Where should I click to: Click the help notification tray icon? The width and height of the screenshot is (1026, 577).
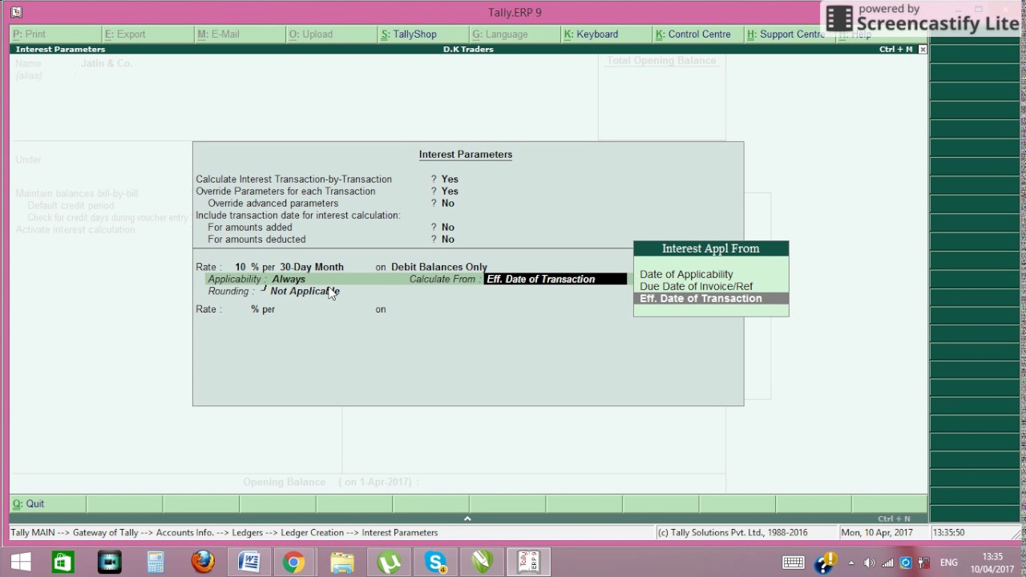pyautogui.click(x=825, y=563)
